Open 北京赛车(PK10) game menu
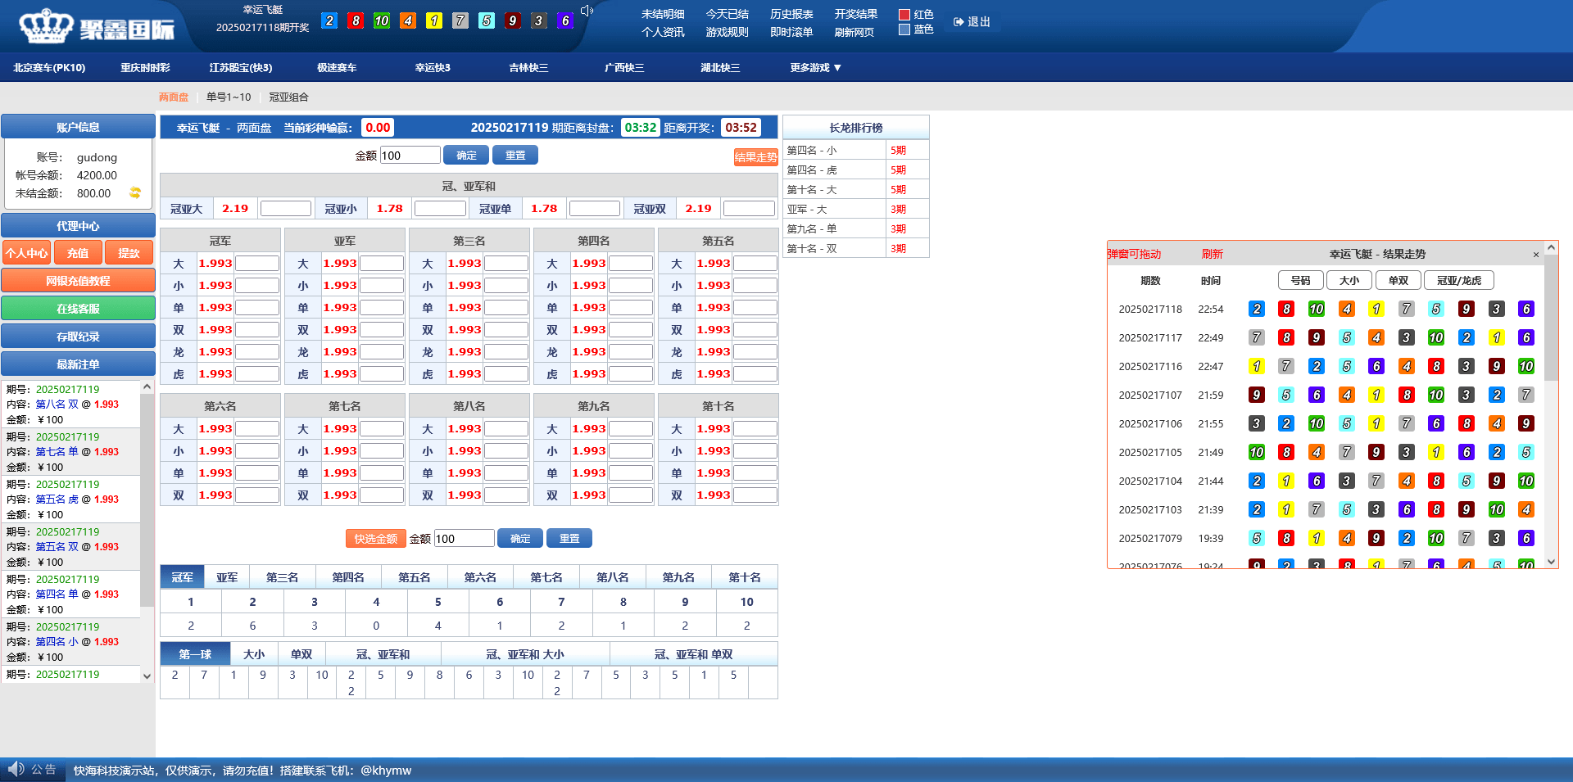Viewport: 1573px width, 782px height. pyautogui.click(x=49, y=68)
